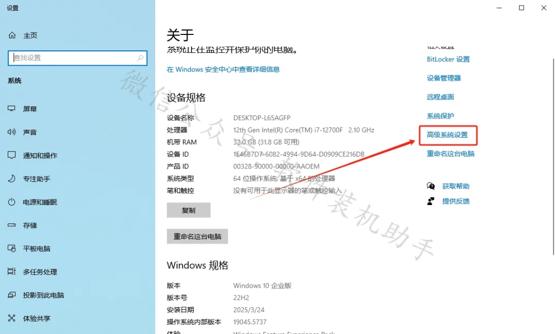Click the 专注助手 moon icon
This screenshot has height=334, width=555.
coord(12,178)
